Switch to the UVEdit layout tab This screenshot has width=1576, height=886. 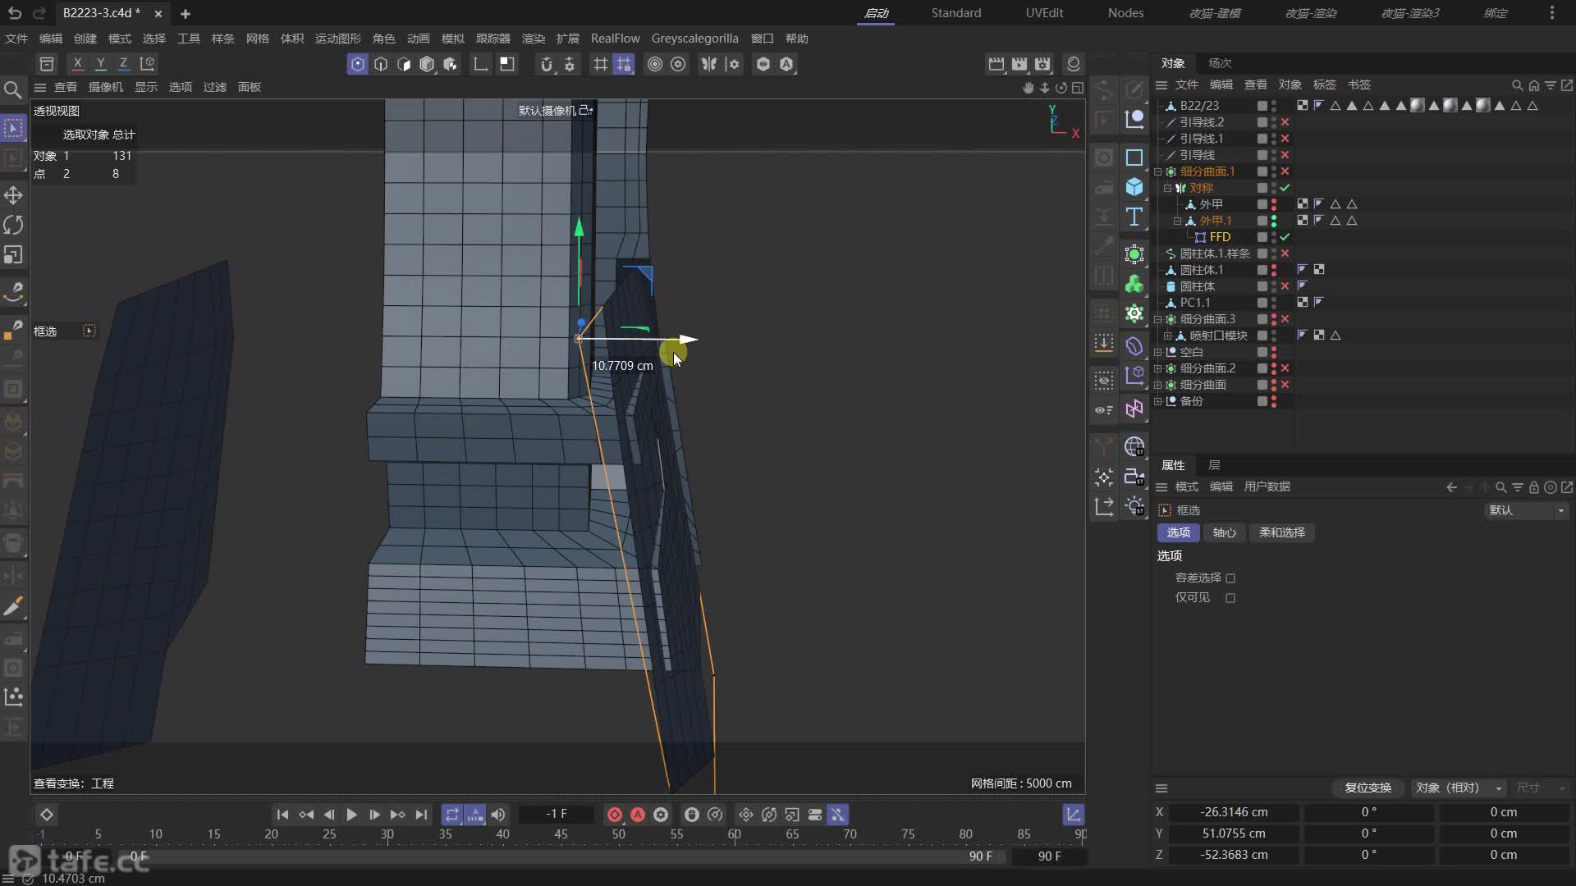[1043, 13]
